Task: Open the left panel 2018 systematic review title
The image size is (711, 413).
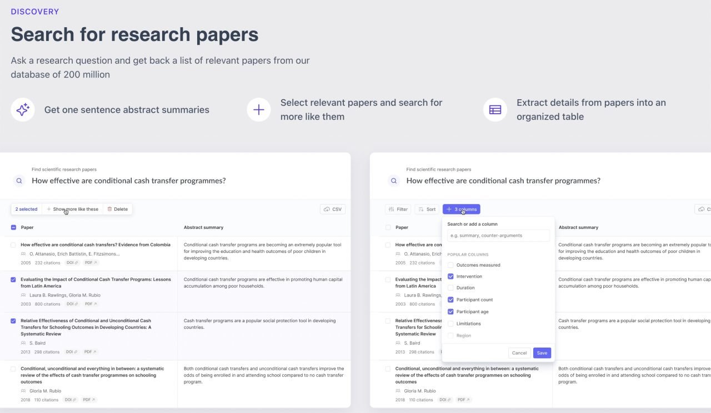Action: pos(92,375)
